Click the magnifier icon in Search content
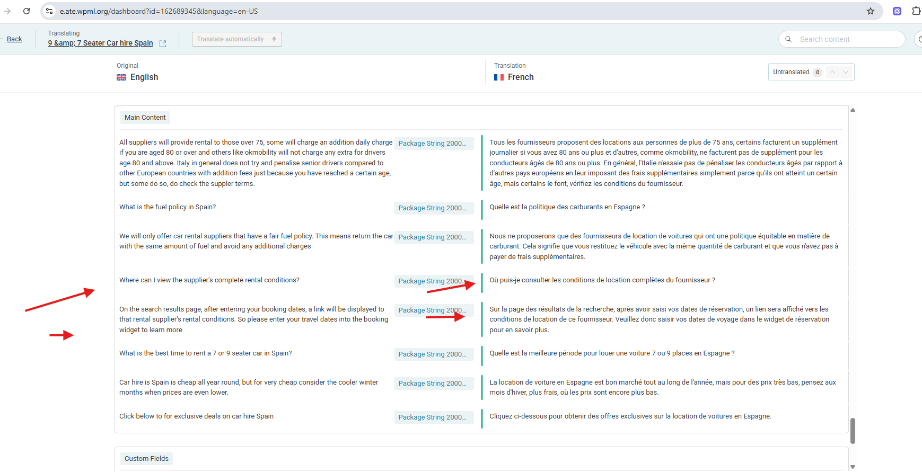 (x=788, y=39)
